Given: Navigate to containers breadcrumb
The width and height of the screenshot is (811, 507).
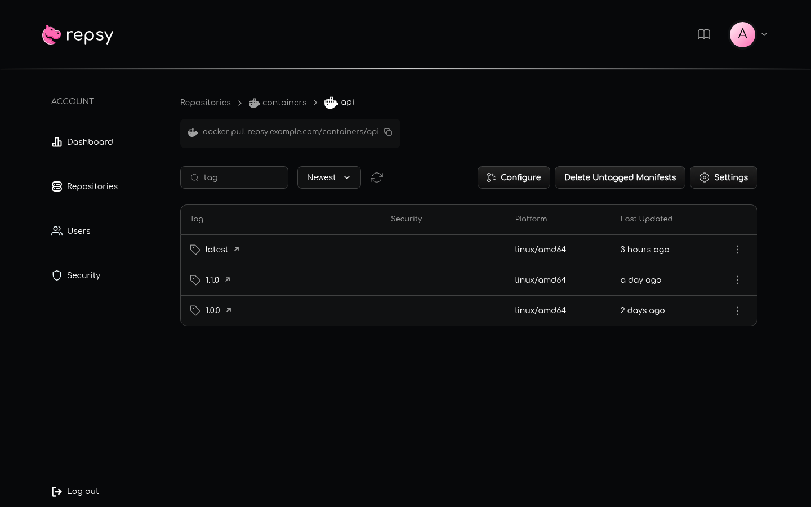Looking at the screenshot, I should coord(278,103).
